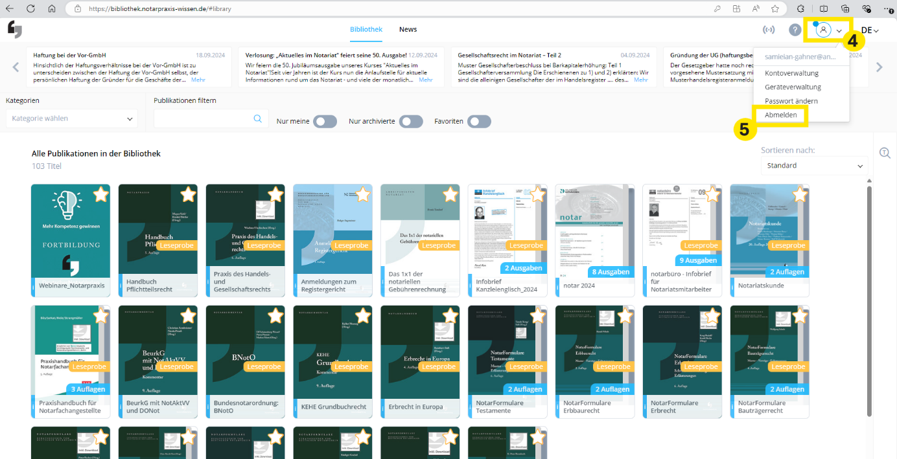Click the help question mark icon

coord(795,30)
